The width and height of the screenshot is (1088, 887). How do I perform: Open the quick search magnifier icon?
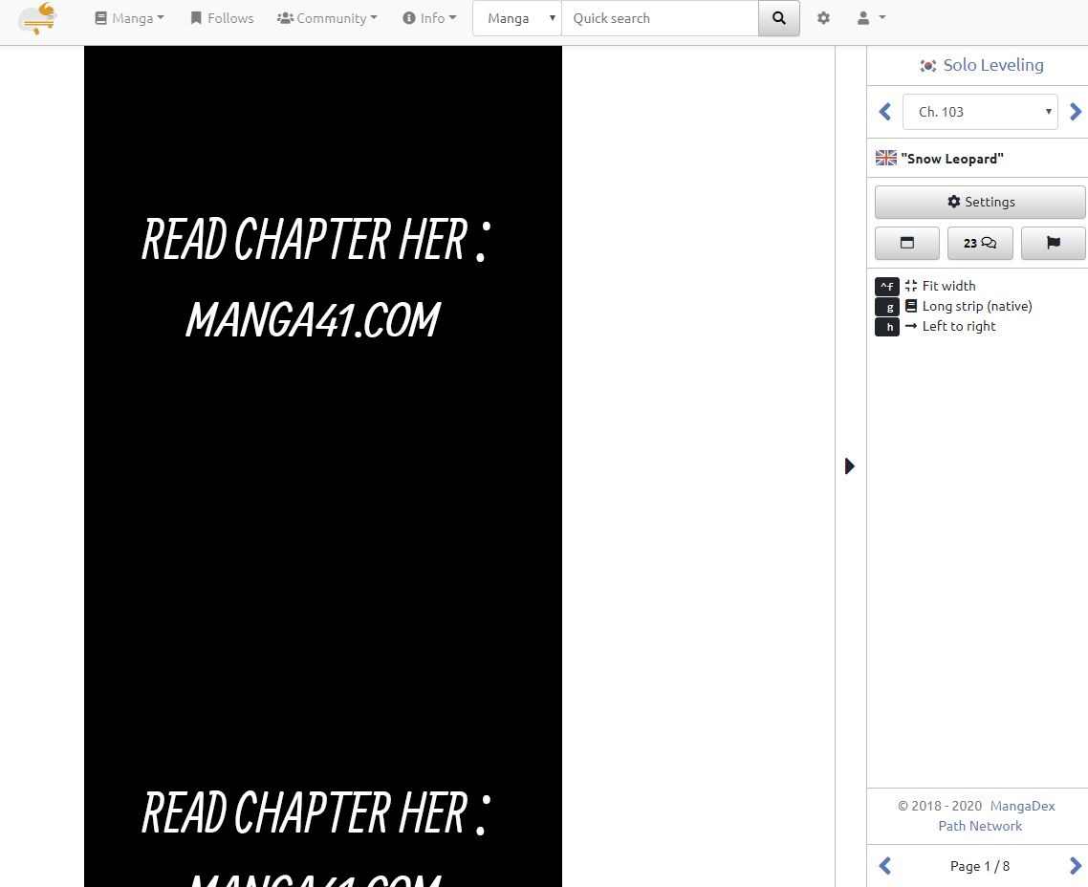pyautogui.click(x=778, y=18)
